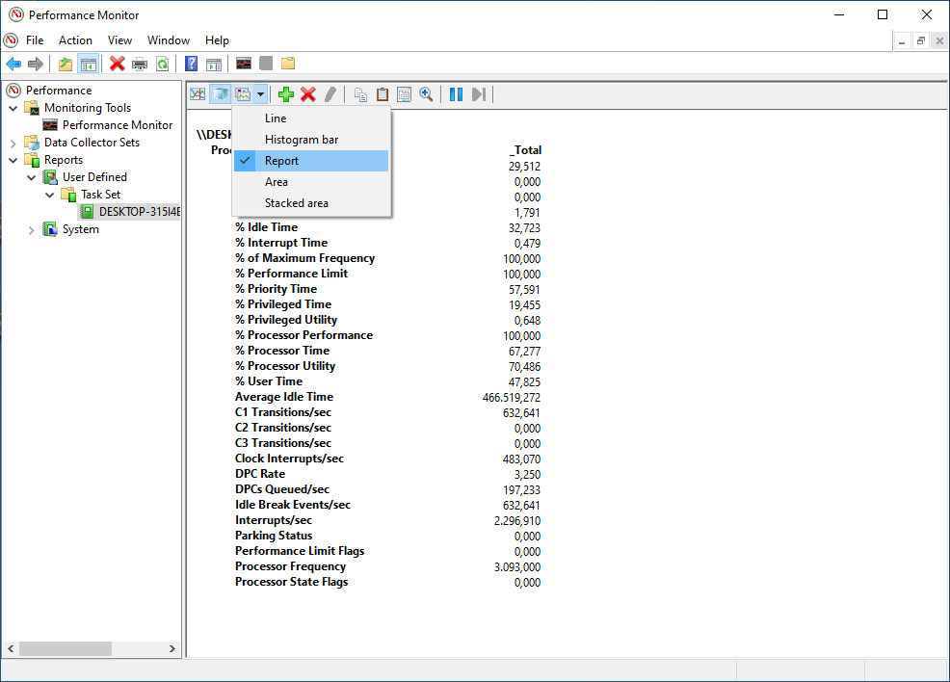Screen dimensions: 950x682
Task: Click the Update Data icon
Action: [x=476, y=93]
